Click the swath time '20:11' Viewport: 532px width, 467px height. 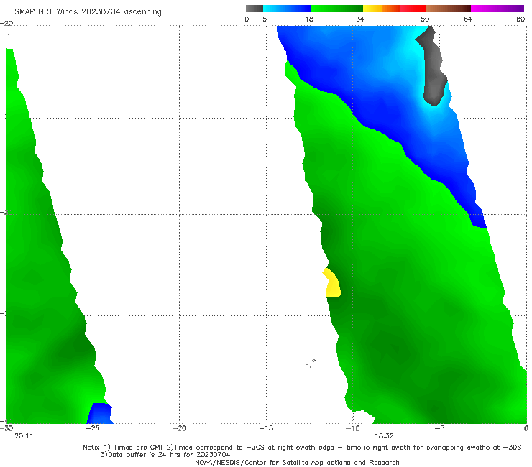[x=24, y=436]
